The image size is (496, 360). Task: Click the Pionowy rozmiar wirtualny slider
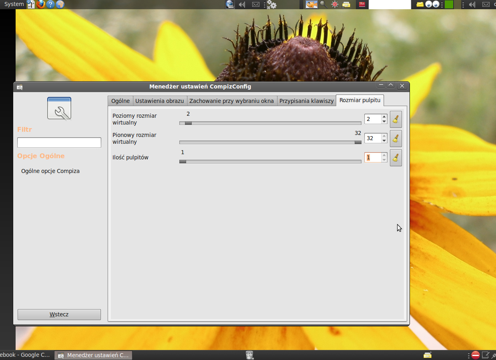[x=270, y=142]
